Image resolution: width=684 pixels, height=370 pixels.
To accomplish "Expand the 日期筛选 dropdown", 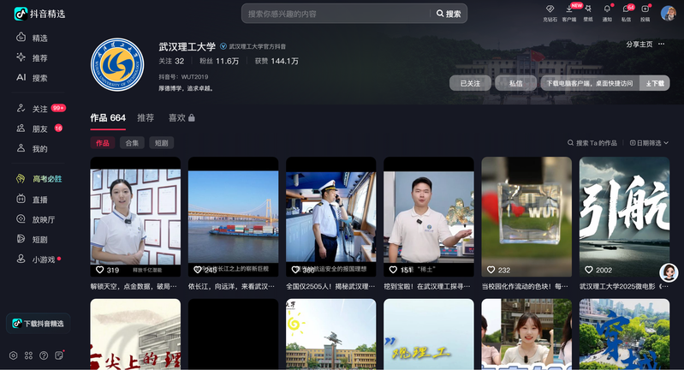I will coord(649,143).
